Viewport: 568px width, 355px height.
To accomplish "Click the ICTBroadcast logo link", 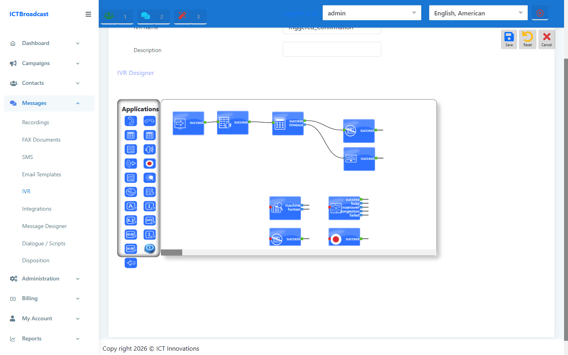I will tap(29, 14).
